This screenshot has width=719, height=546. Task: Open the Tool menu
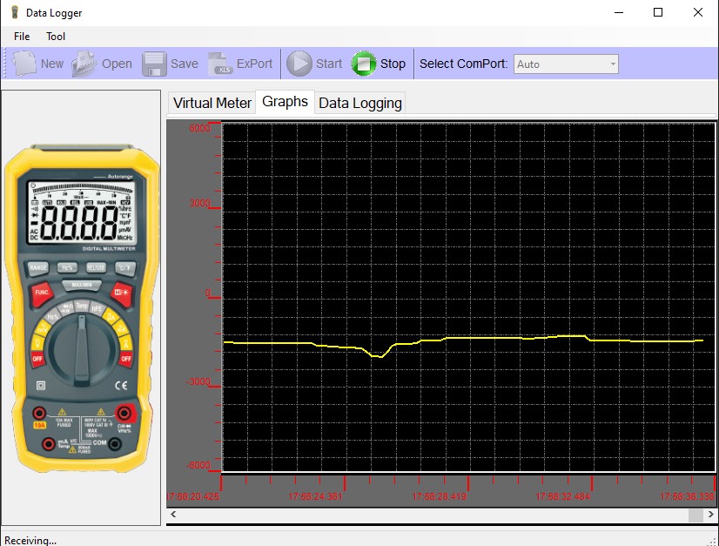(x=56, y=37)
